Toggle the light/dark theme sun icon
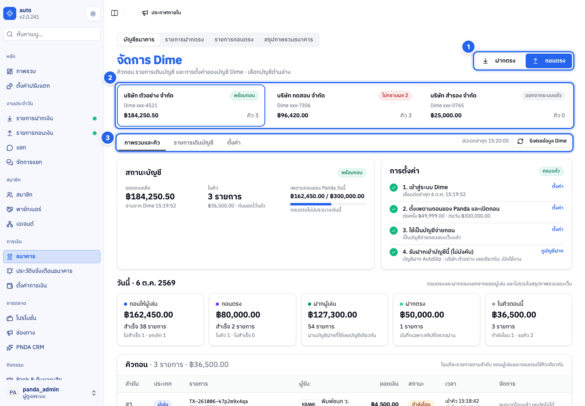Viewport: 585px width, 406px height. point(93,14)
